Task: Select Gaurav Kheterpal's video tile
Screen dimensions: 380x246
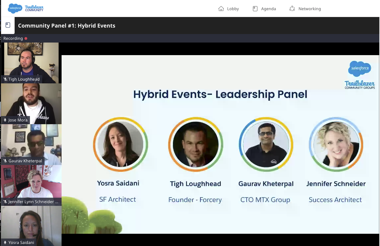Action: pyautogui.click(x=31, y=145)
